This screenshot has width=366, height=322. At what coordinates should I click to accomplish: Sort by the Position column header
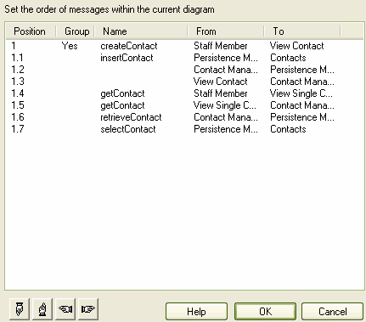click(30, 31)
